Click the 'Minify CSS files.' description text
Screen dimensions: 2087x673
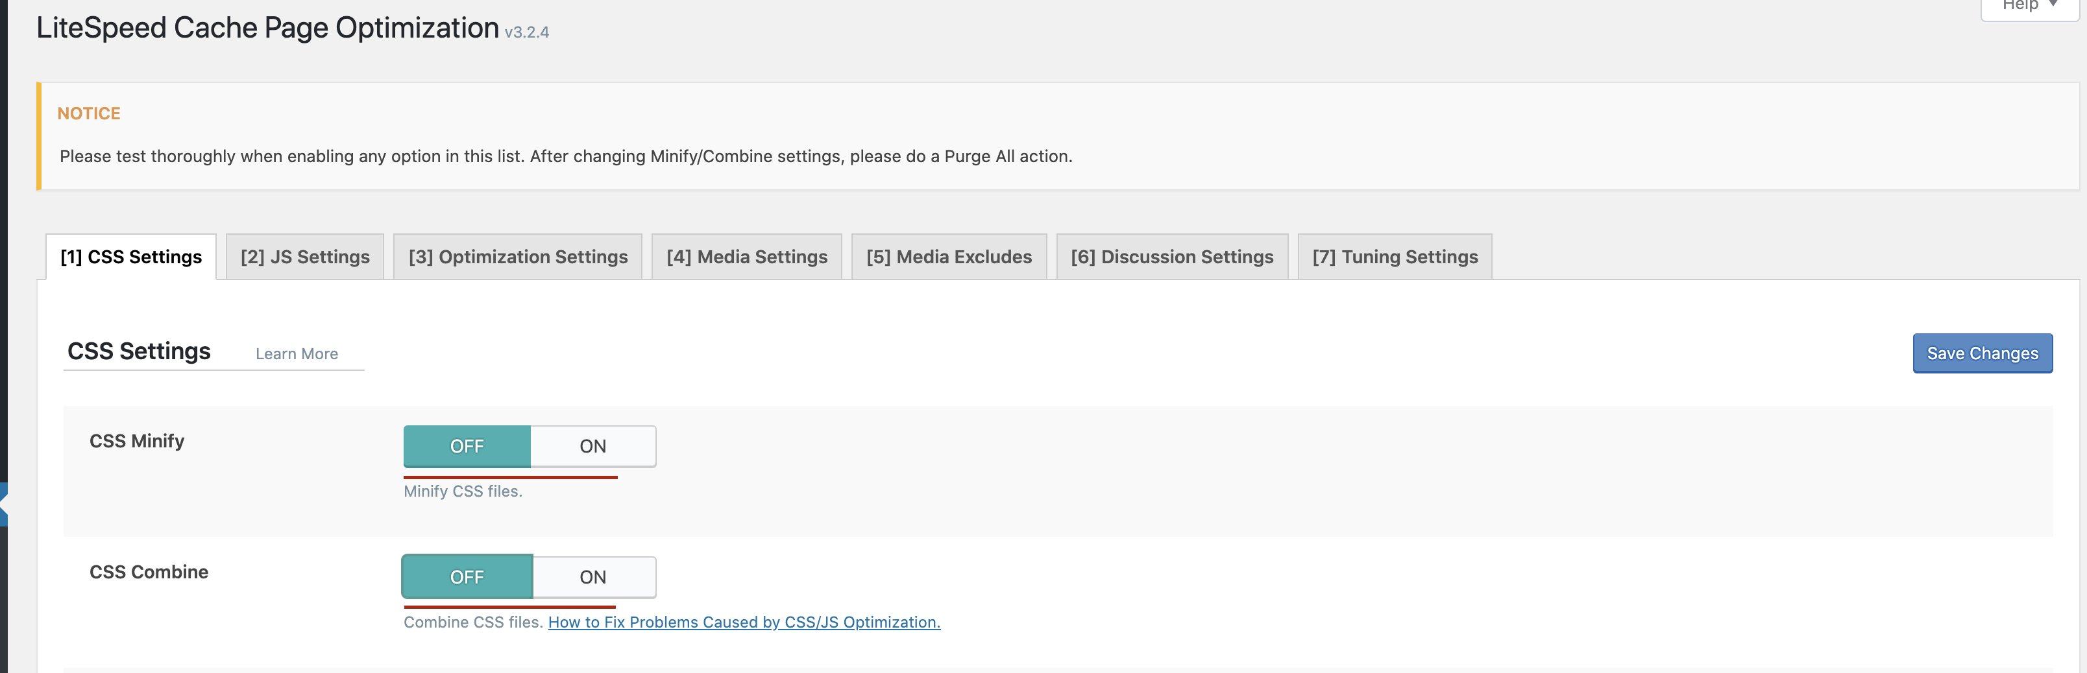point(463,491)
